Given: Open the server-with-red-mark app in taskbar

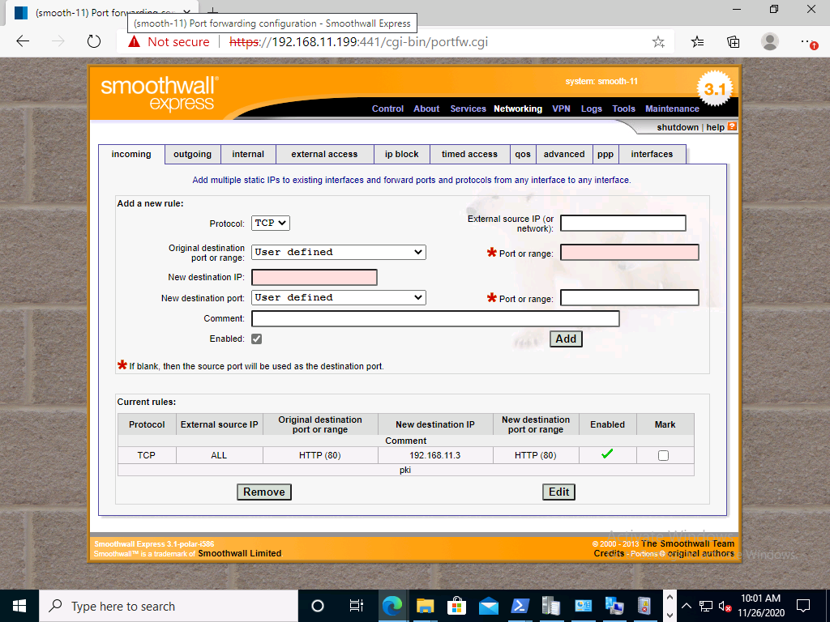Looking at the screenshot, I should 644,606.
